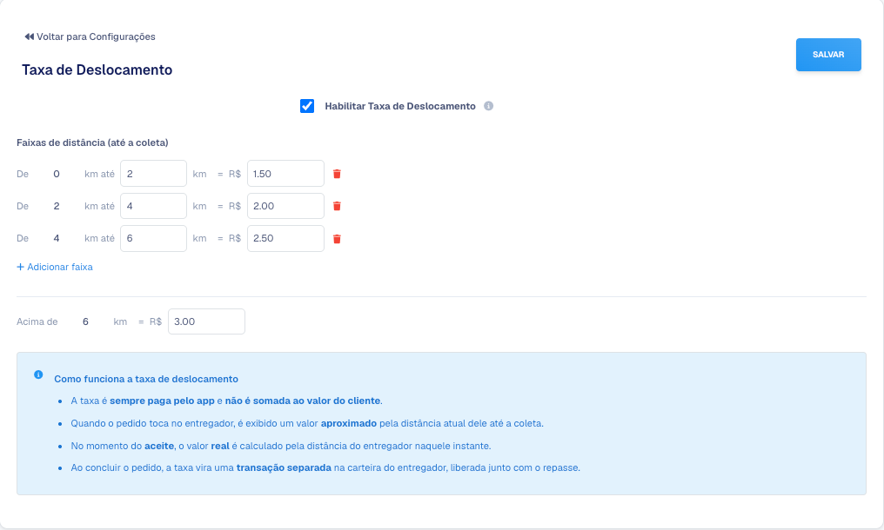The height and width of the screenshot is (530, 884).
Task: Click the Faixas de distância (até a coleta) label
Action: click(x=92, y=142)
